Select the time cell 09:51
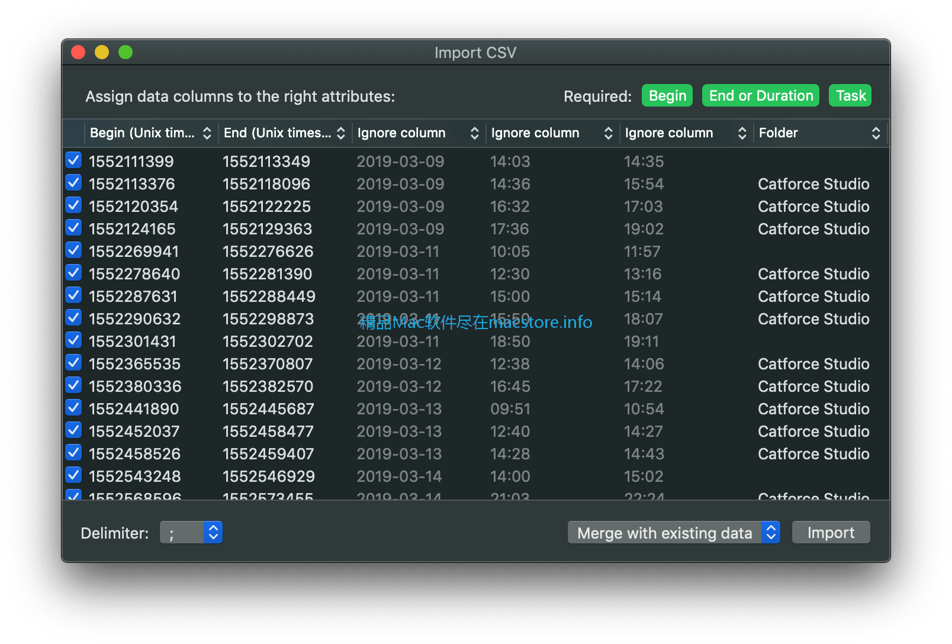952x644 pixels. (x=510, y=409)
